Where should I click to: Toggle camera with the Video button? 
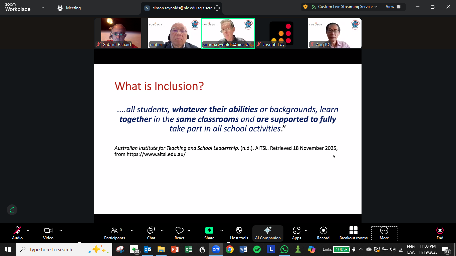[x=48, y=233]
